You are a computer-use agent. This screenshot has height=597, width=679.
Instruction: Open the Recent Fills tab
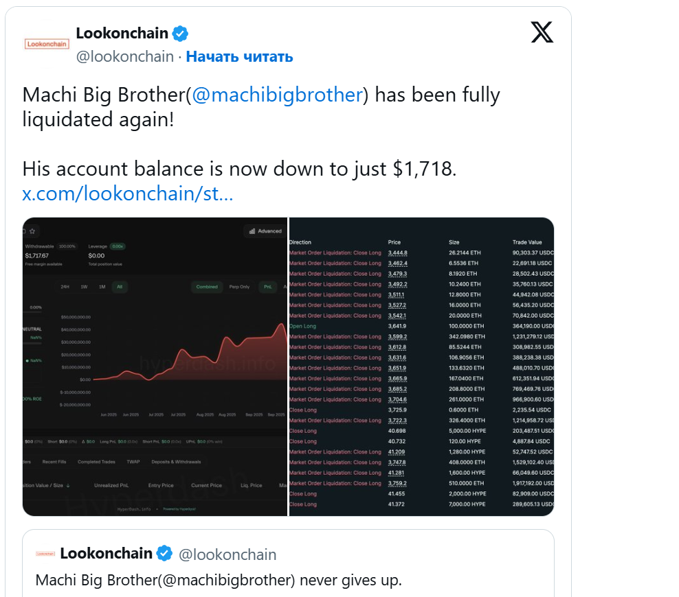coord(54,462)
